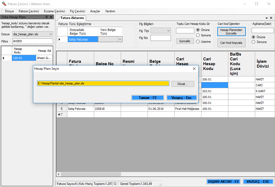This screenshot has height=187, width=275.
Task: Select row 6 via its row header
Action: pyautogui.click(x=62, y=109)
